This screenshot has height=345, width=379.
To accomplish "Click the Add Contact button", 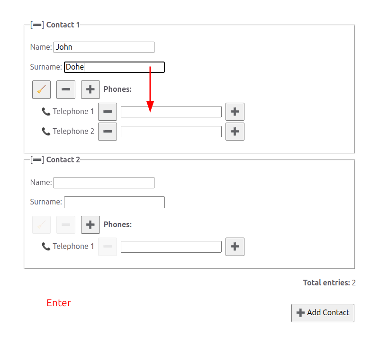I will point(323,313).
